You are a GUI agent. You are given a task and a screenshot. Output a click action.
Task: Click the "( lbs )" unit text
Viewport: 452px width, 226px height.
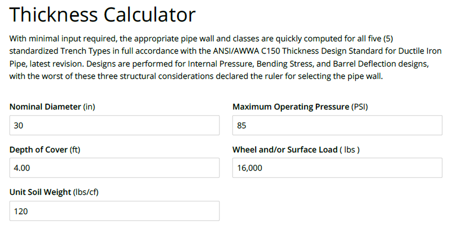click(x=349, y=150)
